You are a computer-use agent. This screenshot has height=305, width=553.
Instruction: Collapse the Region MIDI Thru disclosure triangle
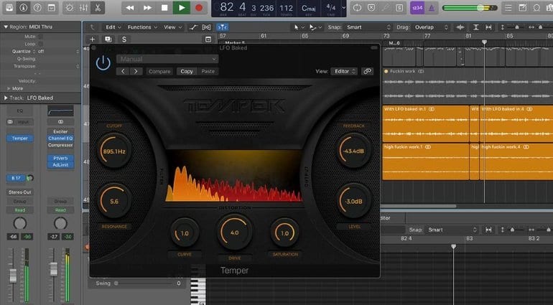[5, 27]
